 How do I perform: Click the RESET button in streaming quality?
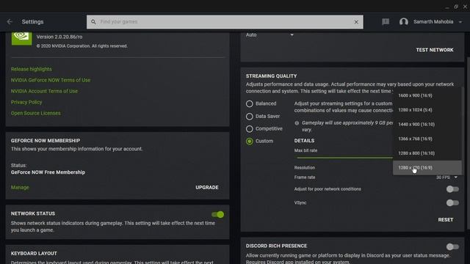click(446, 220)
